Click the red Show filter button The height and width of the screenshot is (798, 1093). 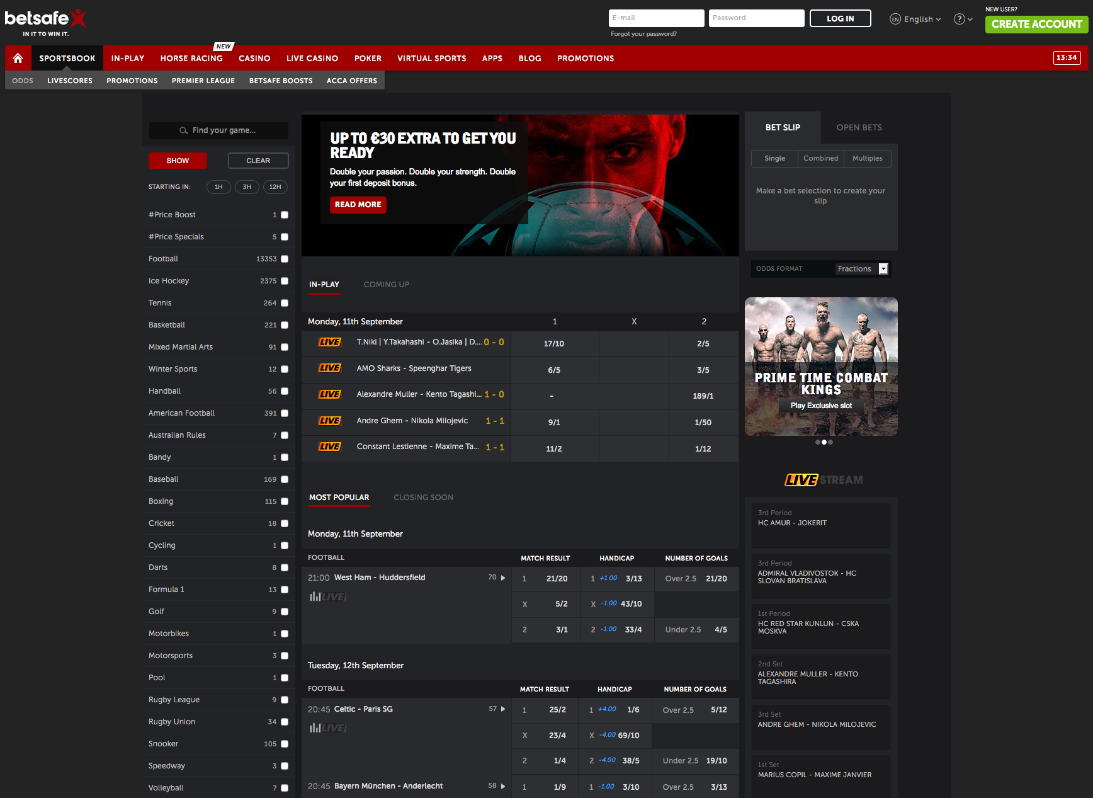178,161
